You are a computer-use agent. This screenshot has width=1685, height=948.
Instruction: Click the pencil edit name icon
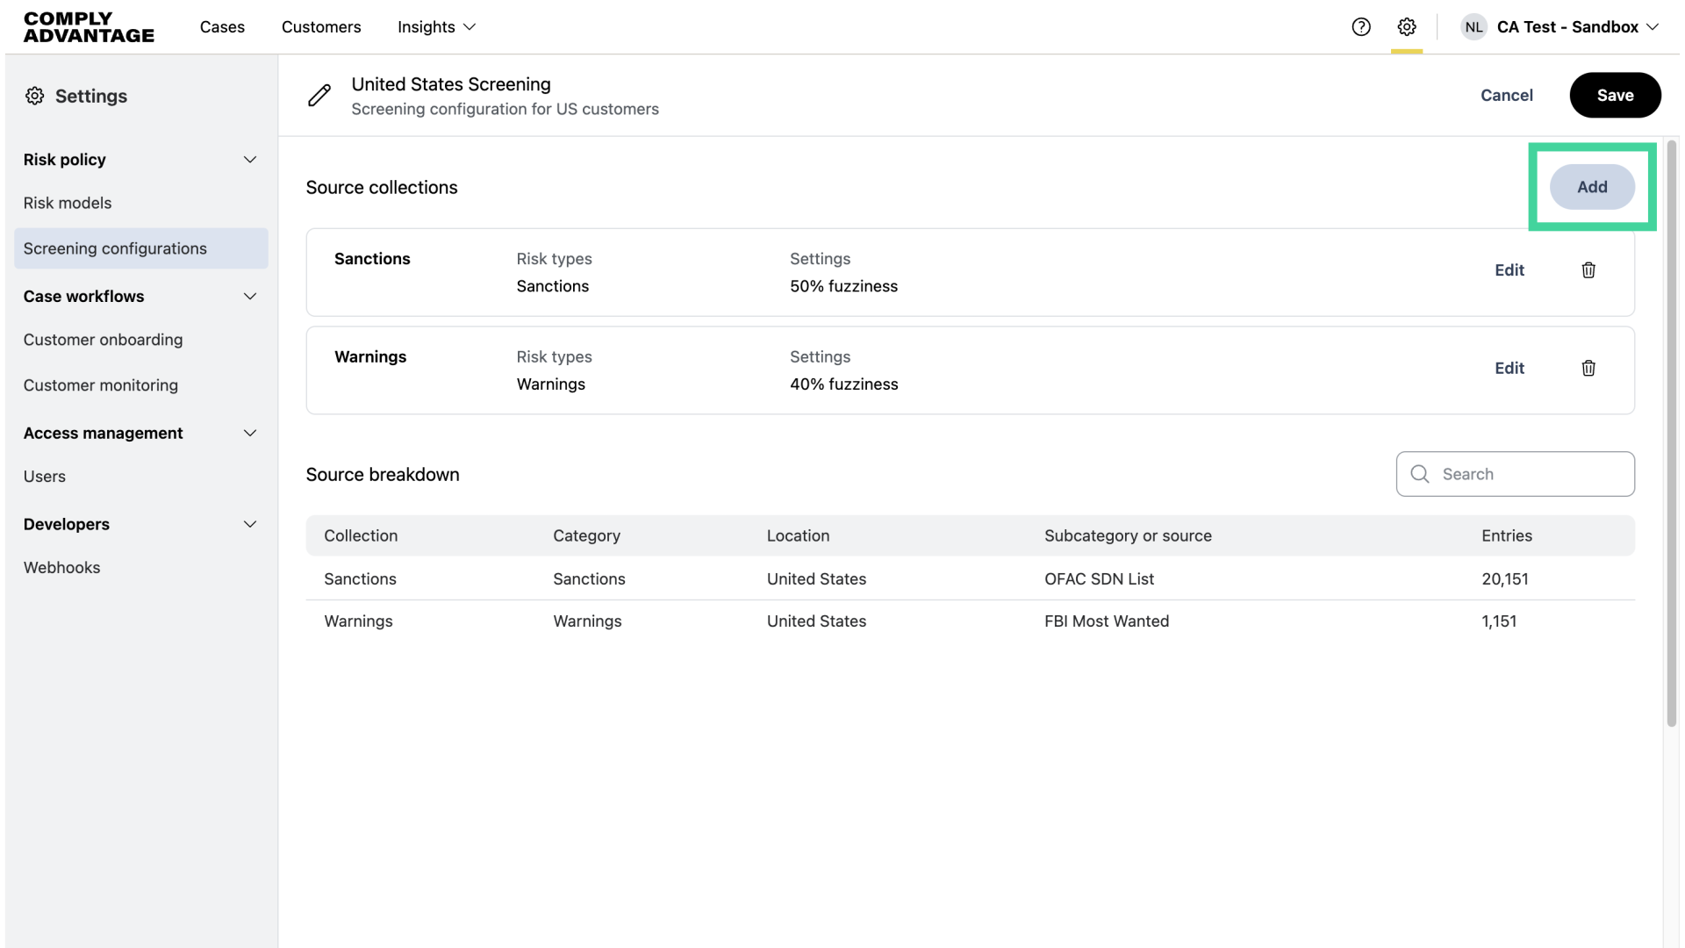319,96
